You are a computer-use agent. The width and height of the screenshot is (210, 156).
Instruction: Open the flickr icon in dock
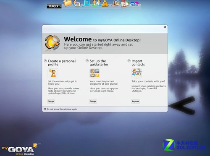click(134, 4)
